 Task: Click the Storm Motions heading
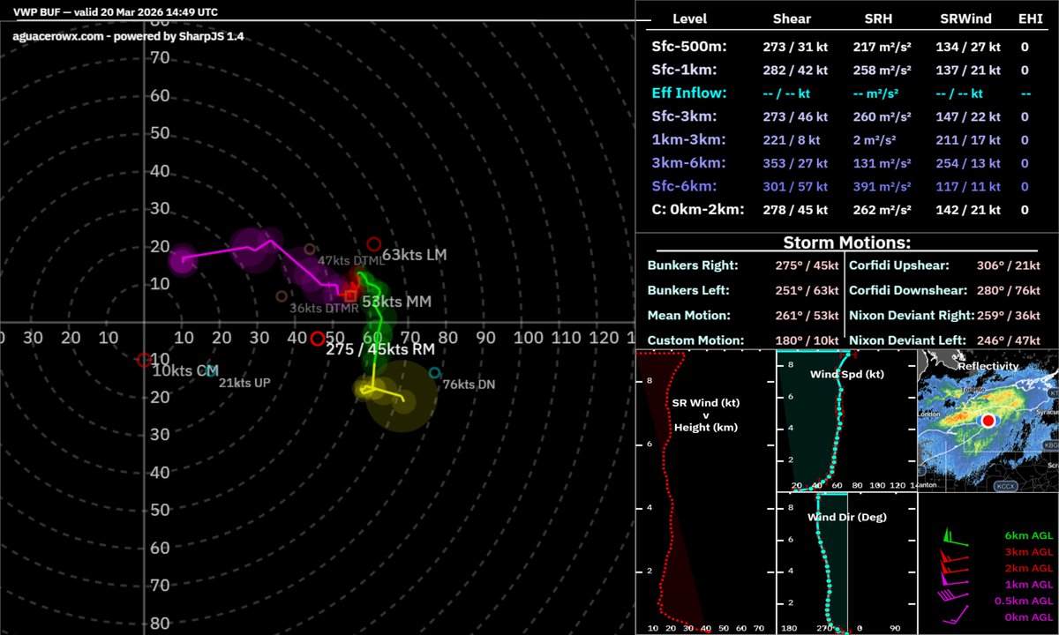point(846,243)
